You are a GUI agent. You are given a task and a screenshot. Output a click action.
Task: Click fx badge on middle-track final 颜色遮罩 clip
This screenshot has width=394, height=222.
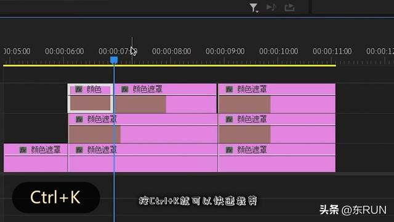pos(229,119)
